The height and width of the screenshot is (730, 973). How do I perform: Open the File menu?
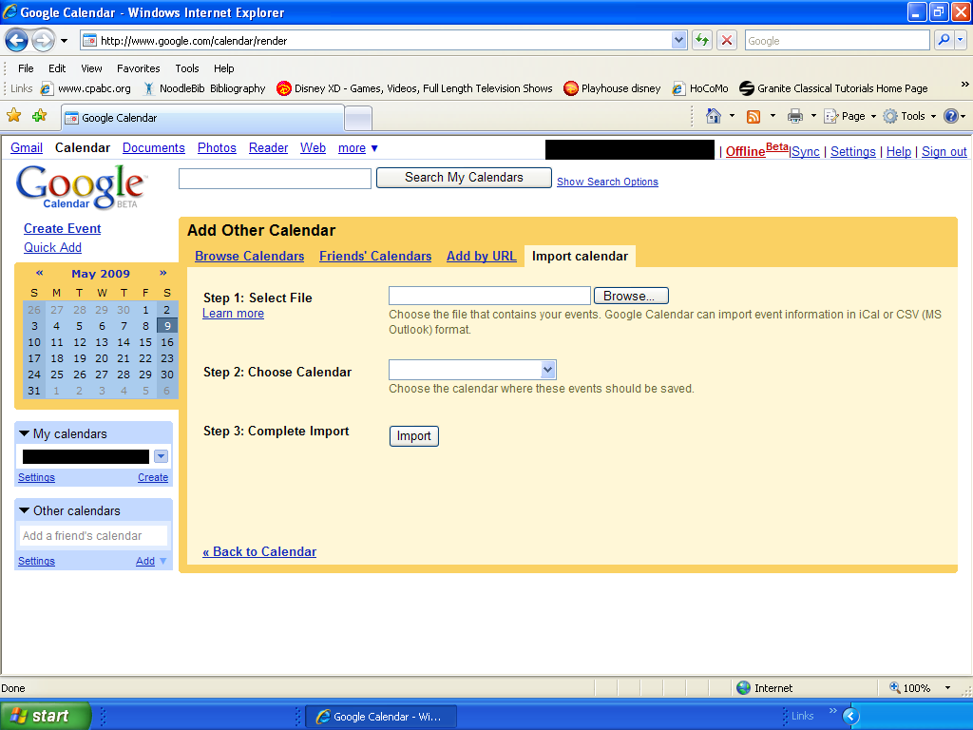pos(26,68)
